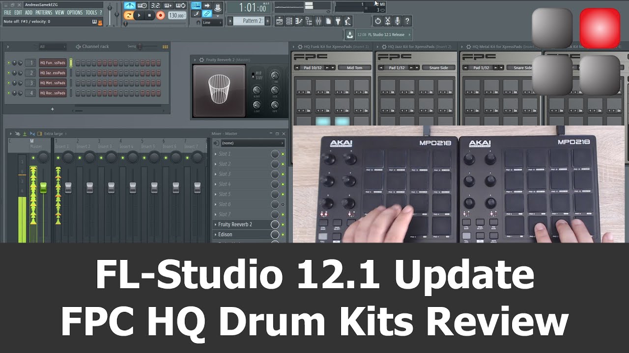Toggle typing keyboard to piano icon
Image resolution: width=629 pixels, height=353 pixels.
[196, 5]
